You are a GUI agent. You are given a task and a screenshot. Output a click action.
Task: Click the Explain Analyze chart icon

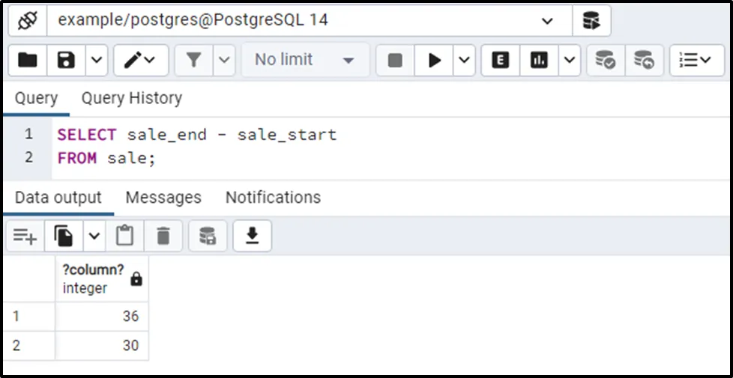pyautogui.click(x=539, y=61)
